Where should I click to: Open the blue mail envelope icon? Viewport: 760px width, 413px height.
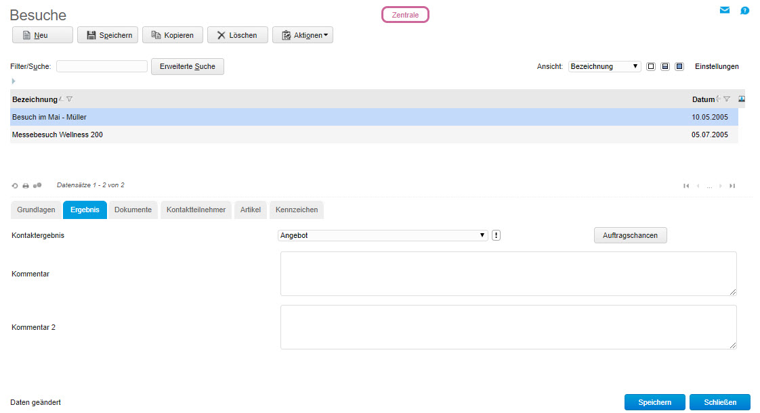coord(725,10)
